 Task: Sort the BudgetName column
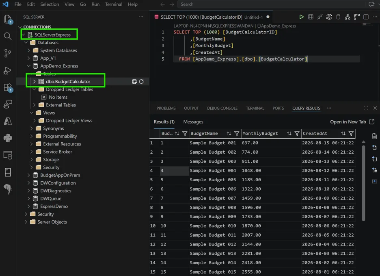(x=229, y=133)
